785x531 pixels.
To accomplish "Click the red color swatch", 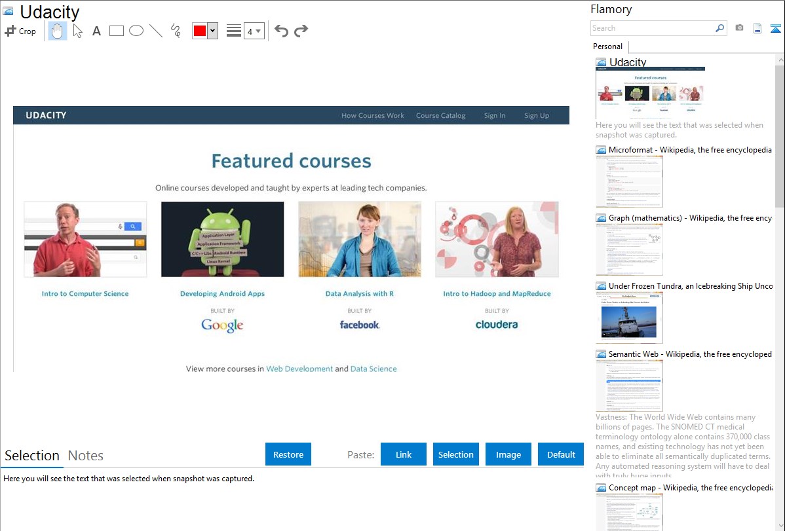I will click(200, 31).
